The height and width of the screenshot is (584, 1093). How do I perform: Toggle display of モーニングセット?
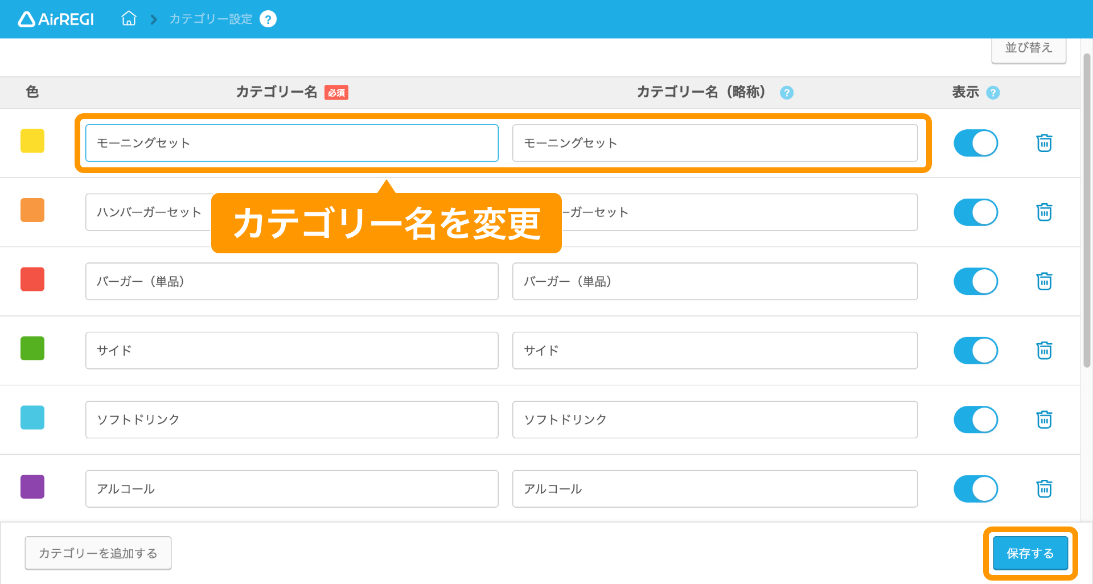click(x=976, y=143)
